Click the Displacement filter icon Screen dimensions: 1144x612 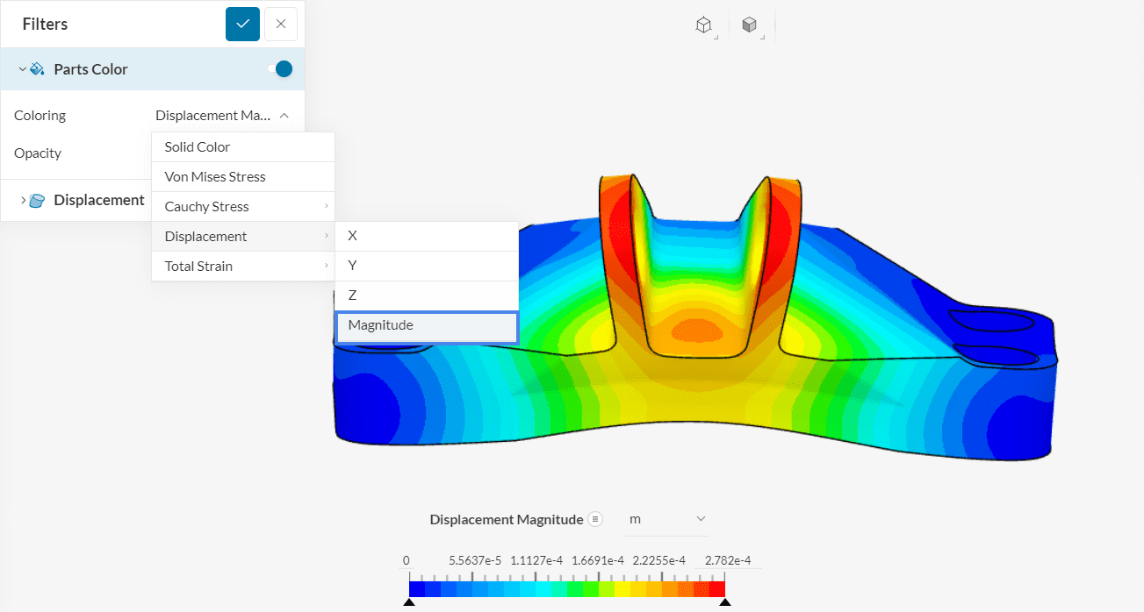coord(36,200)
